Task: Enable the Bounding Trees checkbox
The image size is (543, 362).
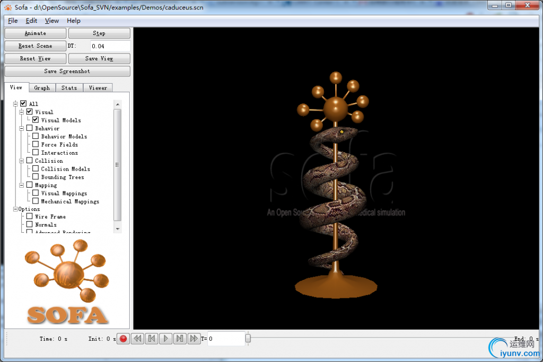Action: click(x=36, y=176)
